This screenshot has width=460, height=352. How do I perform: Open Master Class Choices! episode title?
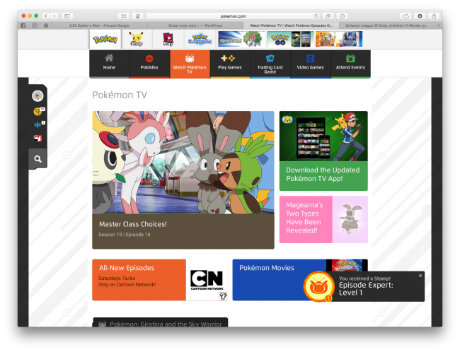tap(133, 224)
